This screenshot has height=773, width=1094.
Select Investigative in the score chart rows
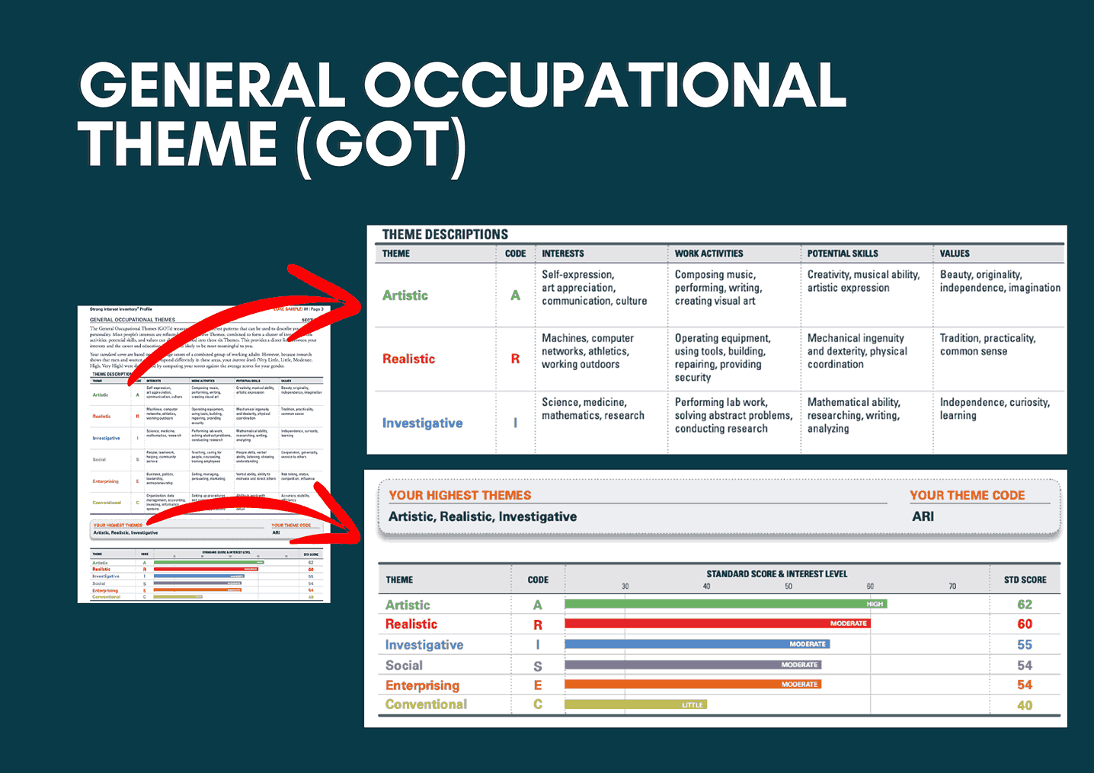[424, 645]
